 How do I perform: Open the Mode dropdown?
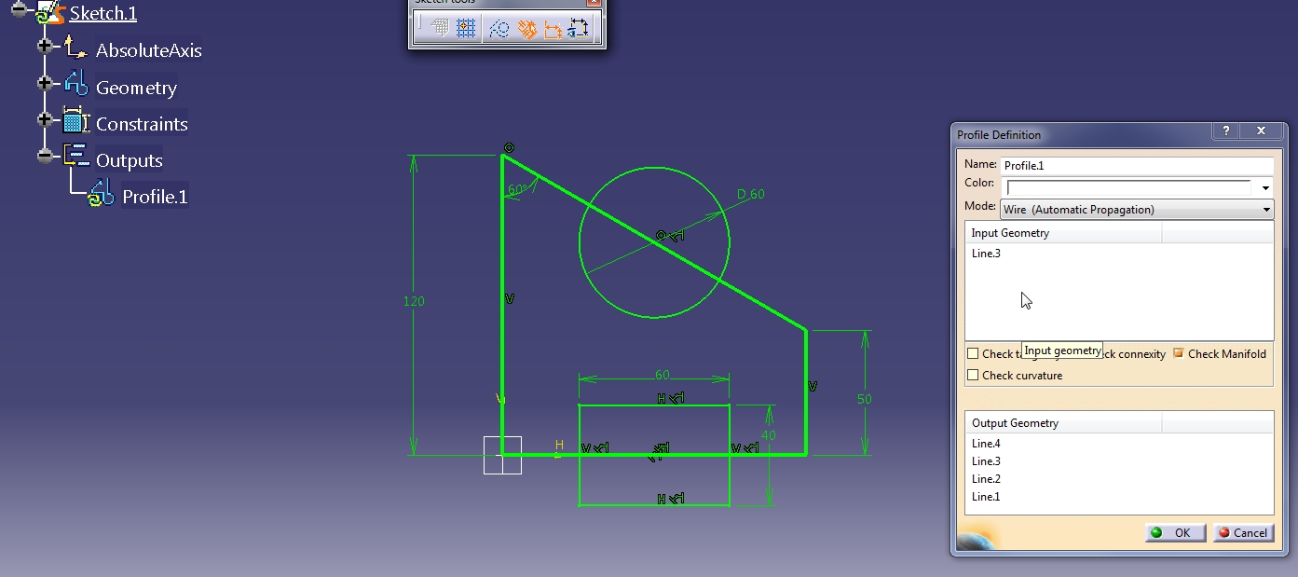1137,210
